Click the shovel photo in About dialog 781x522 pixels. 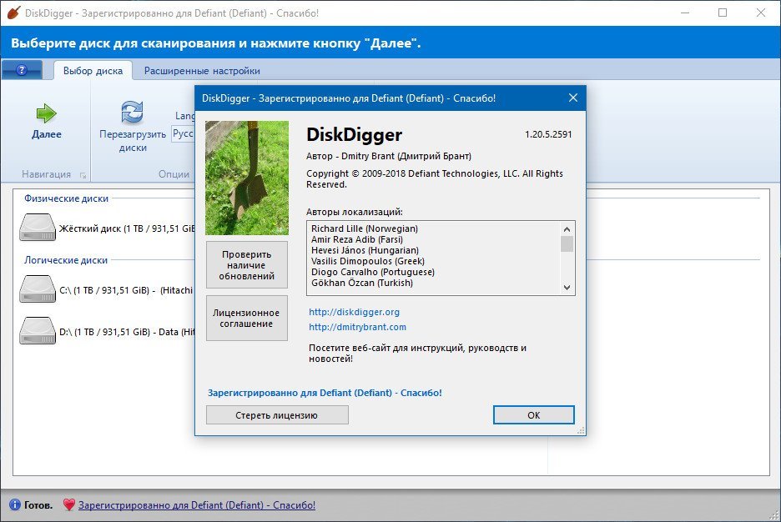point(247,178)
